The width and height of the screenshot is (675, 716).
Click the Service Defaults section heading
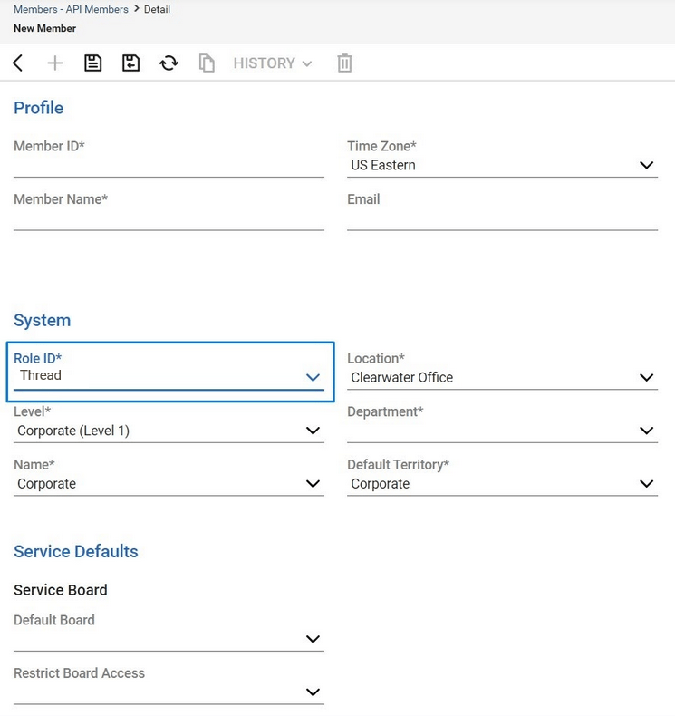point(76,551)
